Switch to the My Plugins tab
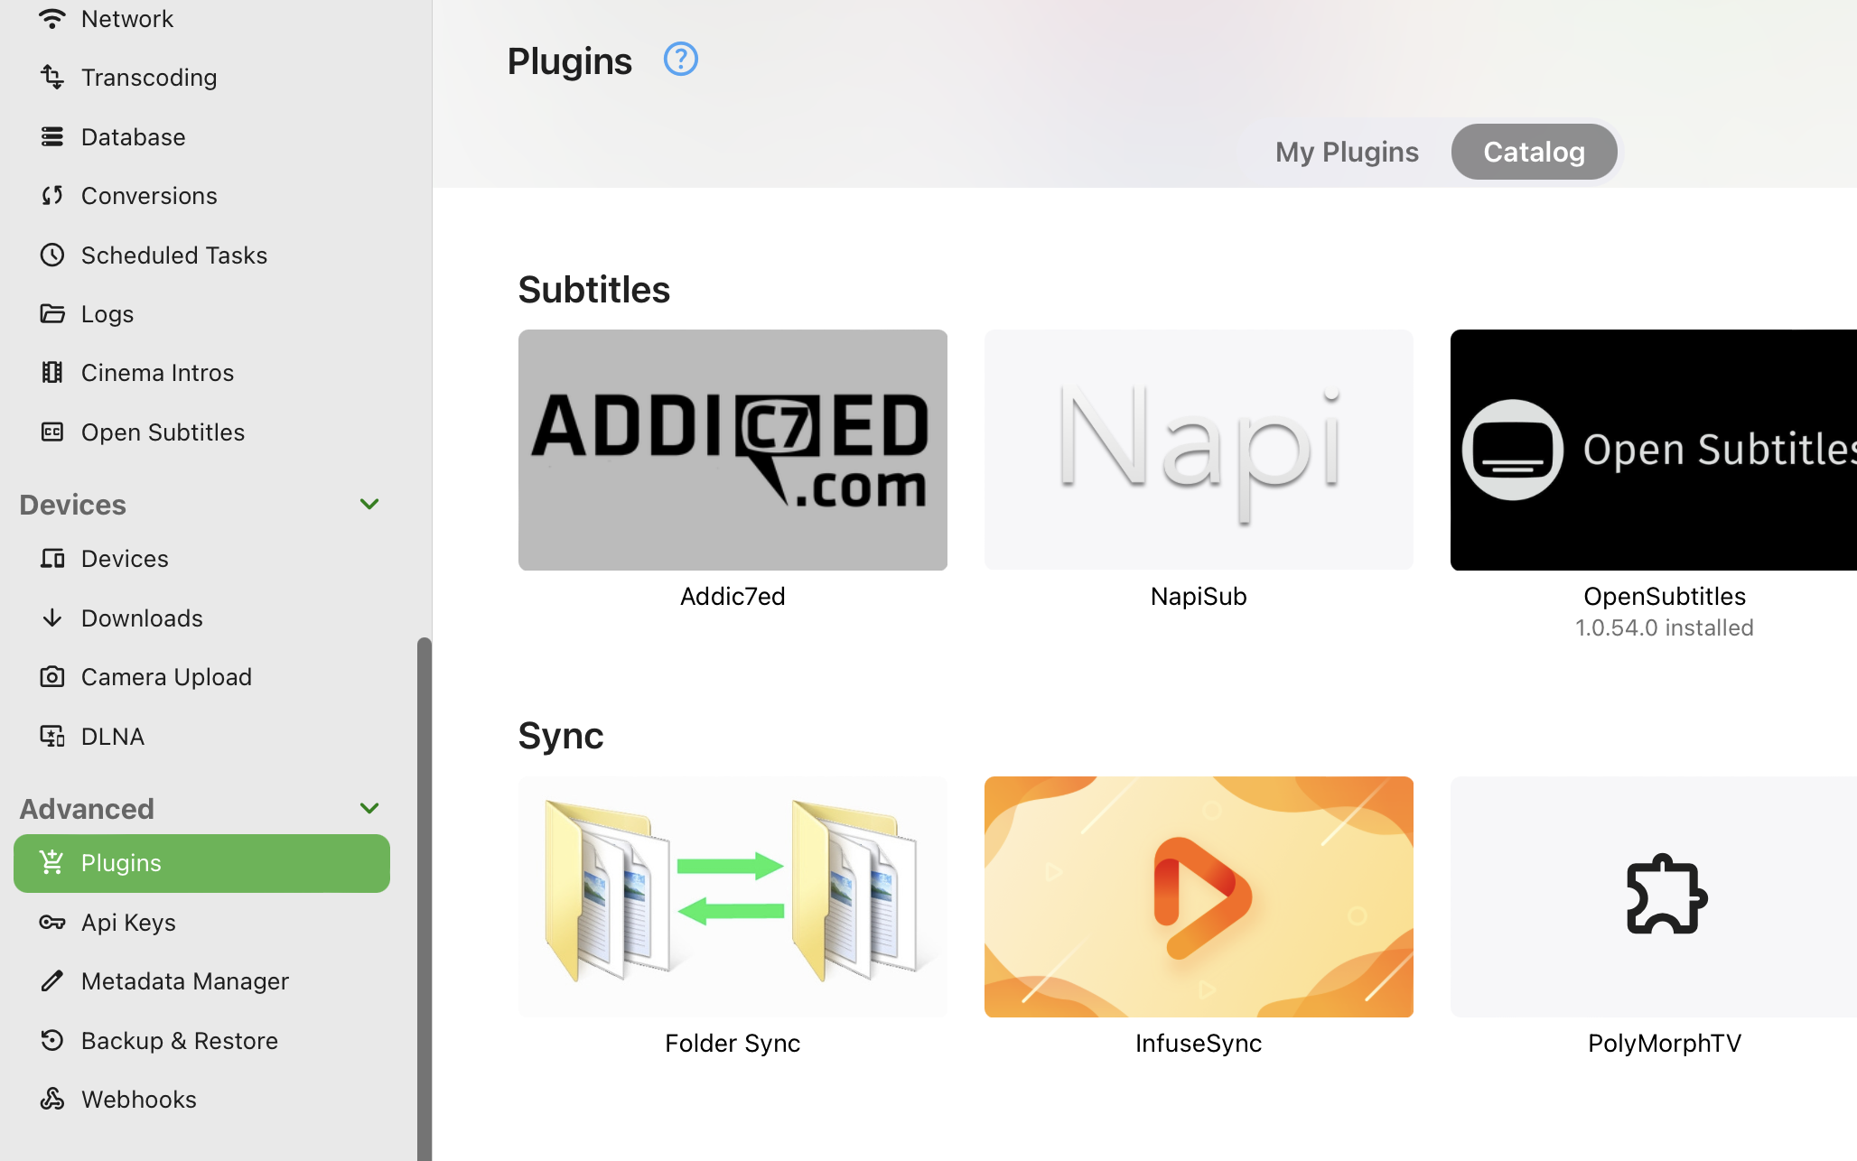This screenshot has height=1161, width=1857. click(1346, 151)
